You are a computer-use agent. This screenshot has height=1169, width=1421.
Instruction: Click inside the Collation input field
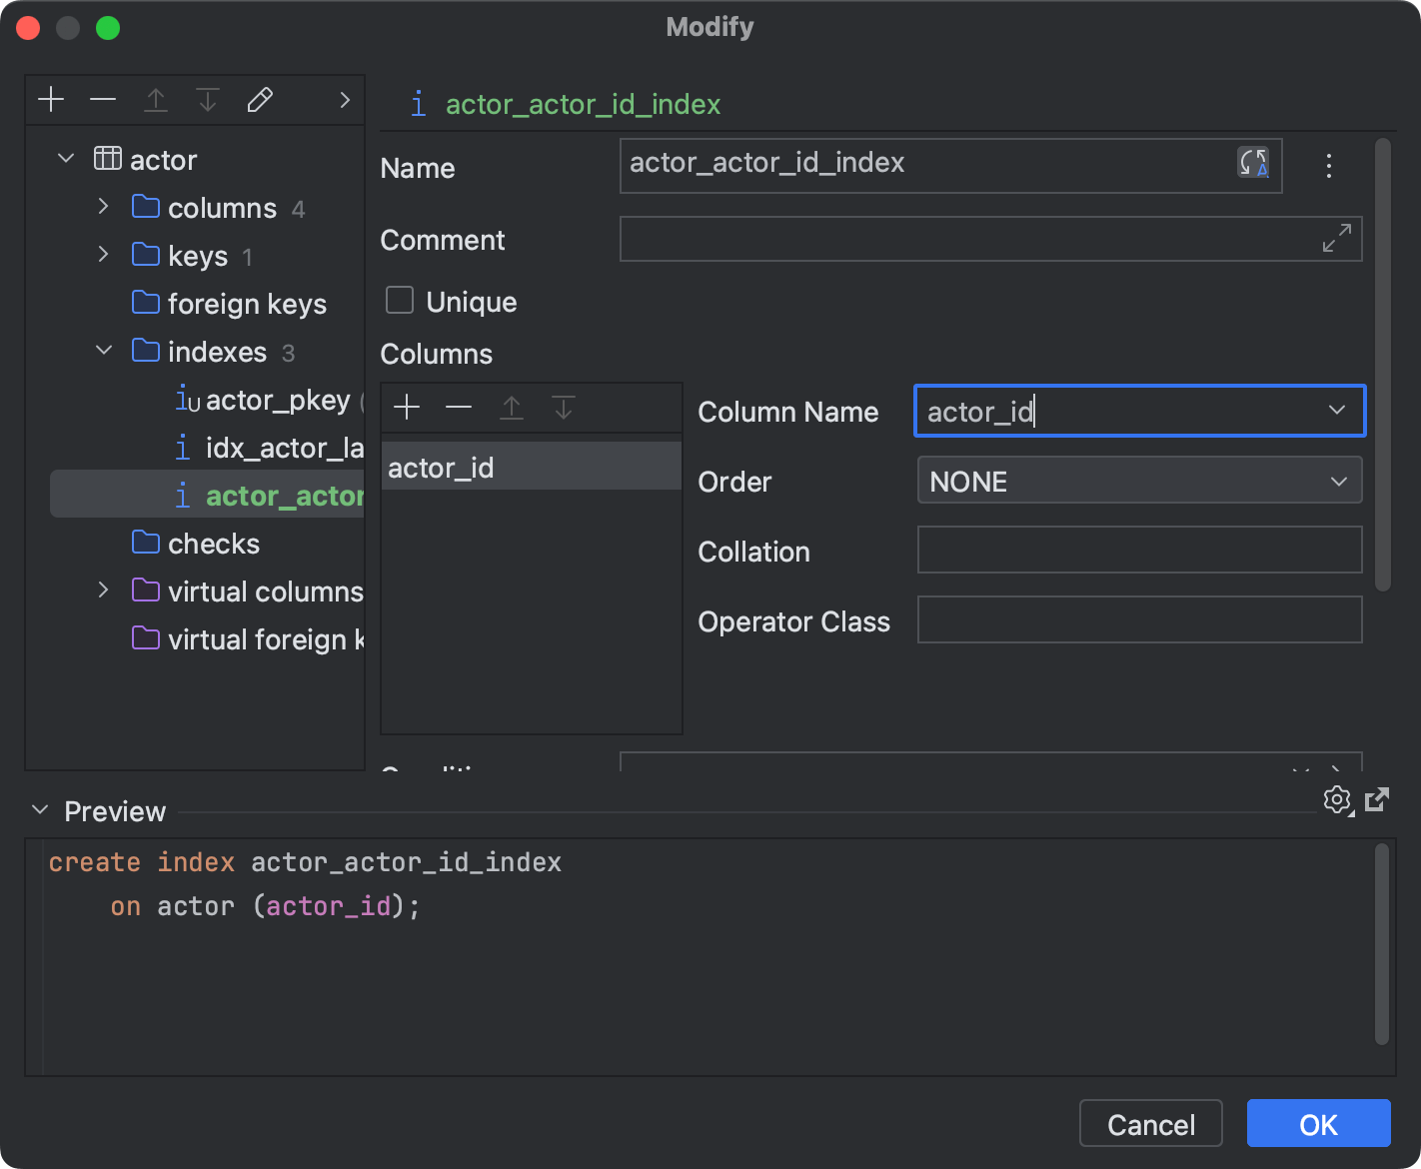coord(1138,550)
